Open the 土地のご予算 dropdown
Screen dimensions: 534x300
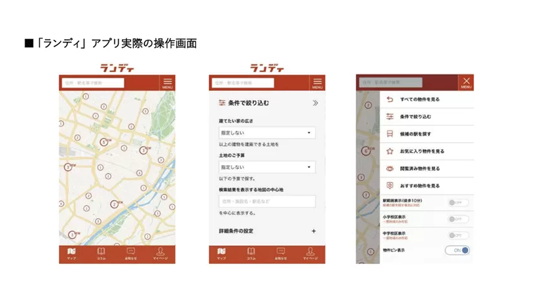267,167
